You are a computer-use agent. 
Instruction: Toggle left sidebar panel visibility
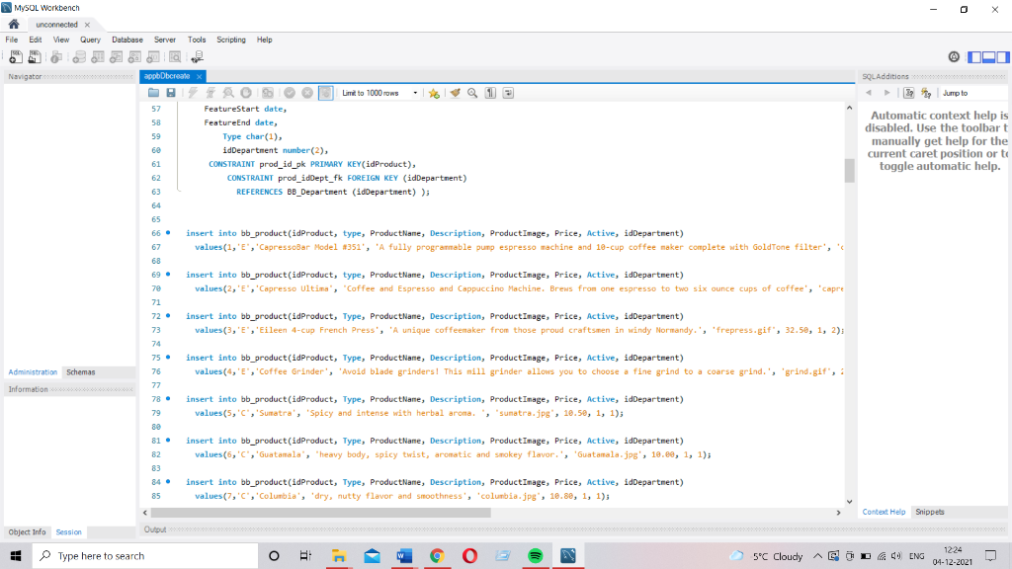coord(974,56)
